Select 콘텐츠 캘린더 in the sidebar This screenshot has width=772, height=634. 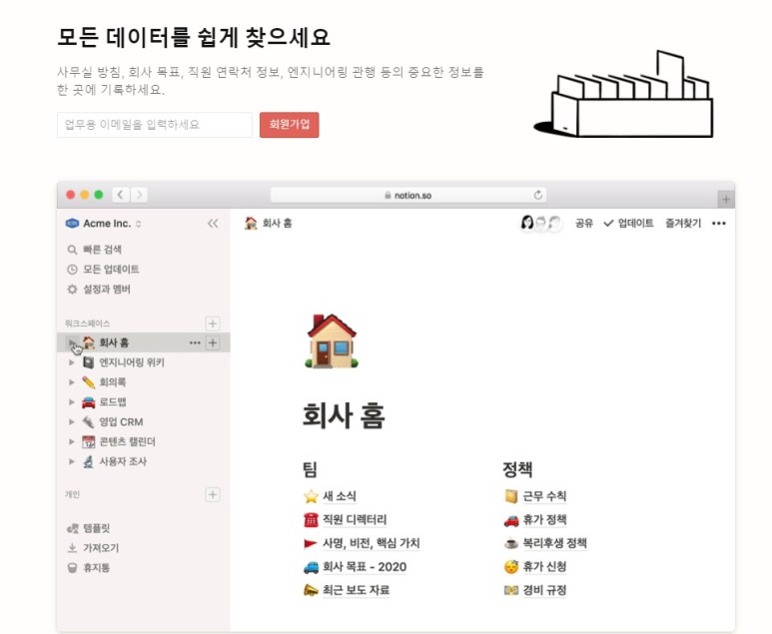(x=127, y=441)
